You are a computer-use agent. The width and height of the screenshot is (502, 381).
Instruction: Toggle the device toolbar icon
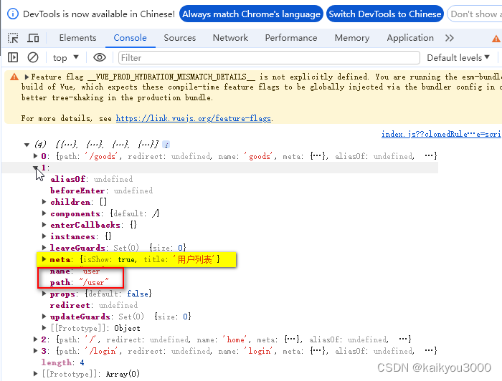click(x=33, y=38)
